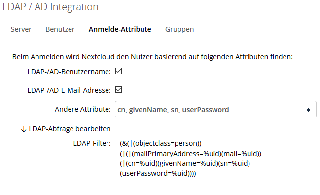The width and height of the screenshot is (320, 195).
Task: Click the LDAP-/AD-Benutzername label text
Action: point(69,72)
